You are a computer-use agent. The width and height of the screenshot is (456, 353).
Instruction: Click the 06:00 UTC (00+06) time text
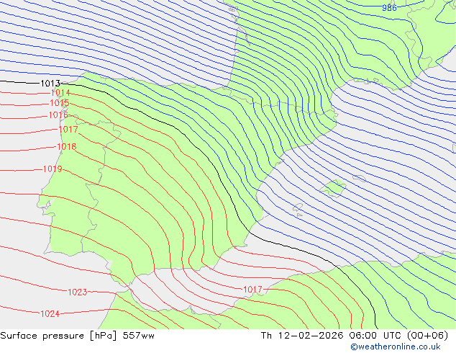398,336
